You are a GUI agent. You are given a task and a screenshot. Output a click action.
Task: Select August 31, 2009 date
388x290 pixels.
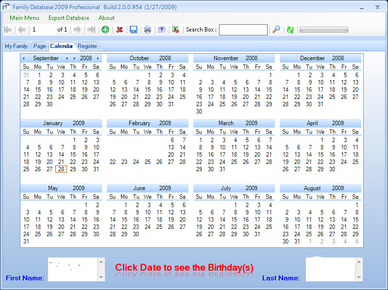[297, 242]
